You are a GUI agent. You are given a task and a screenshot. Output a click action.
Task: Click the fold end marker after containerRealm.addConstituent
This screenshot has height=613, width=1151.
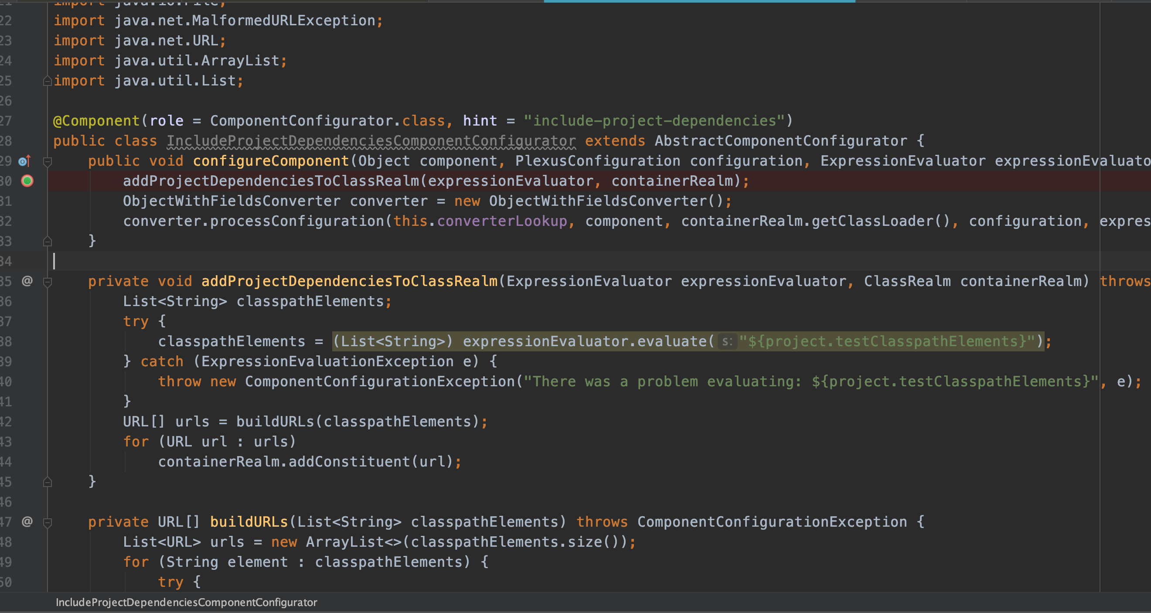tap(48, 482)
